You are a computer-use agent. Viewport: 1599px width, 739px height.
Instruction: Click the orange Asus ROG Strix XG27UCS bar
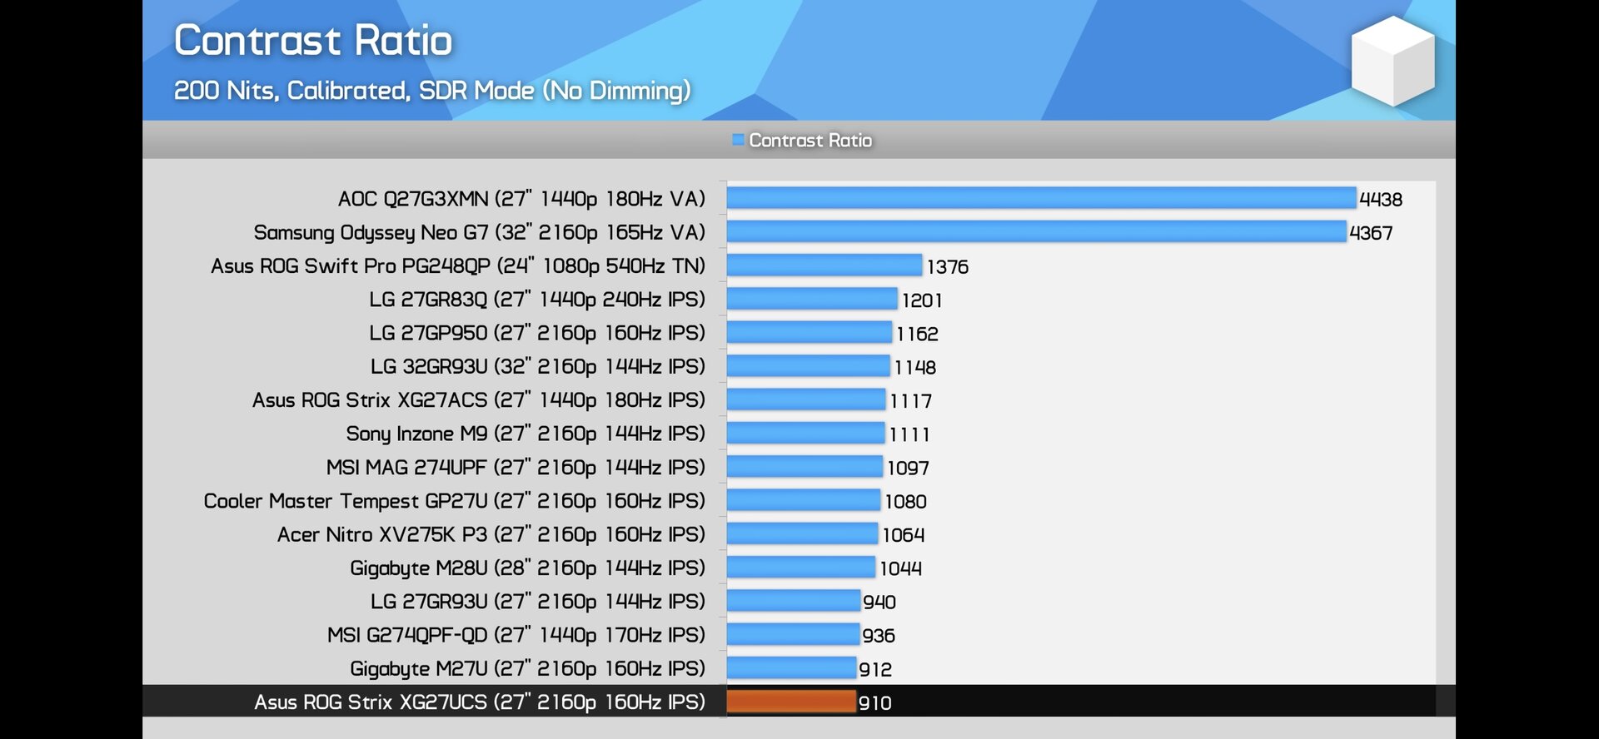click(x=791, y=702)
